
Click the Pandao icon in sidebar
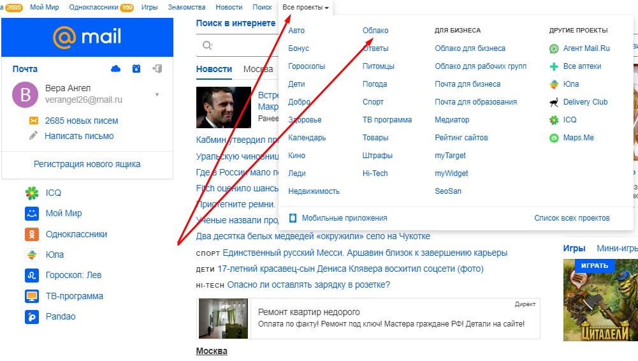click(x=32, y=316)
